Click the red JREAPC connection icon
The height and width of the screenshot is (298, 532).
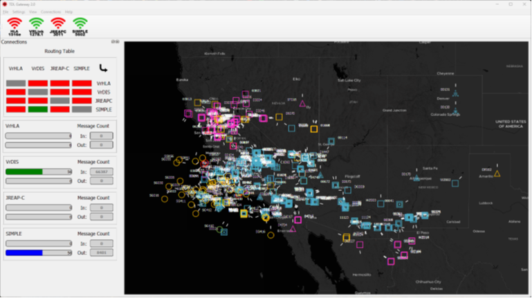click(x=58, y=26)
